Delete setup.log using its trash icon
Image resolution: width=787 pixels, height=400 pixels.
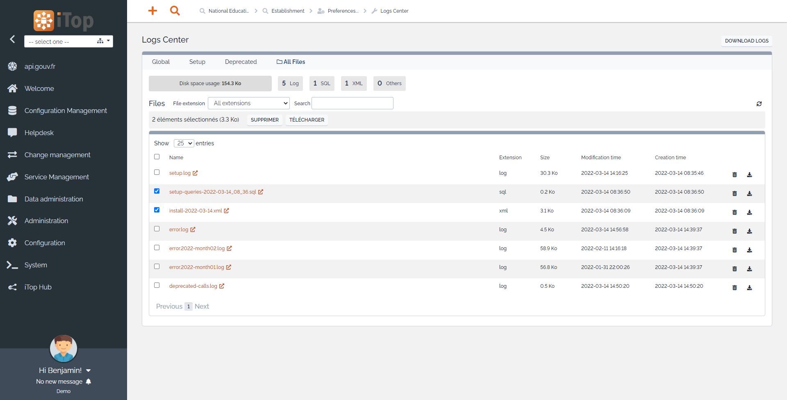[735, 174]
